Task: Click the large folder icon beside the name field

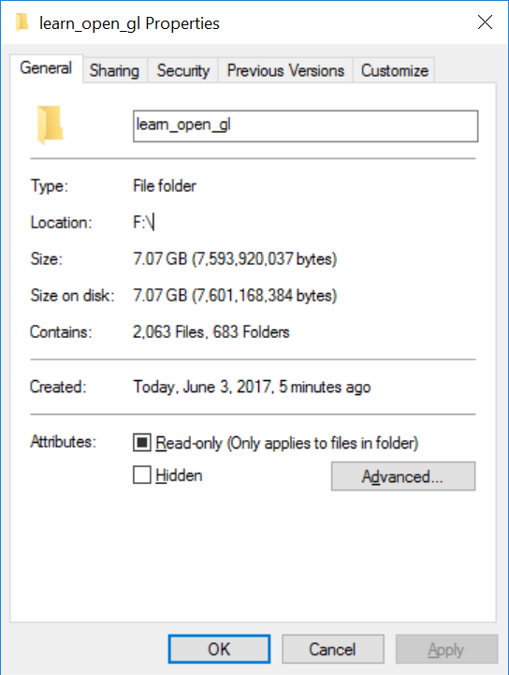Action: click(x=50, y=125)
